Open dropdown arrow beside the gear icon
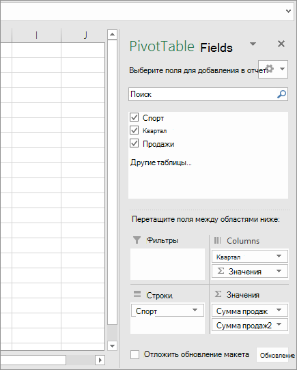The image size is (297, 370). tap(282, 69)
